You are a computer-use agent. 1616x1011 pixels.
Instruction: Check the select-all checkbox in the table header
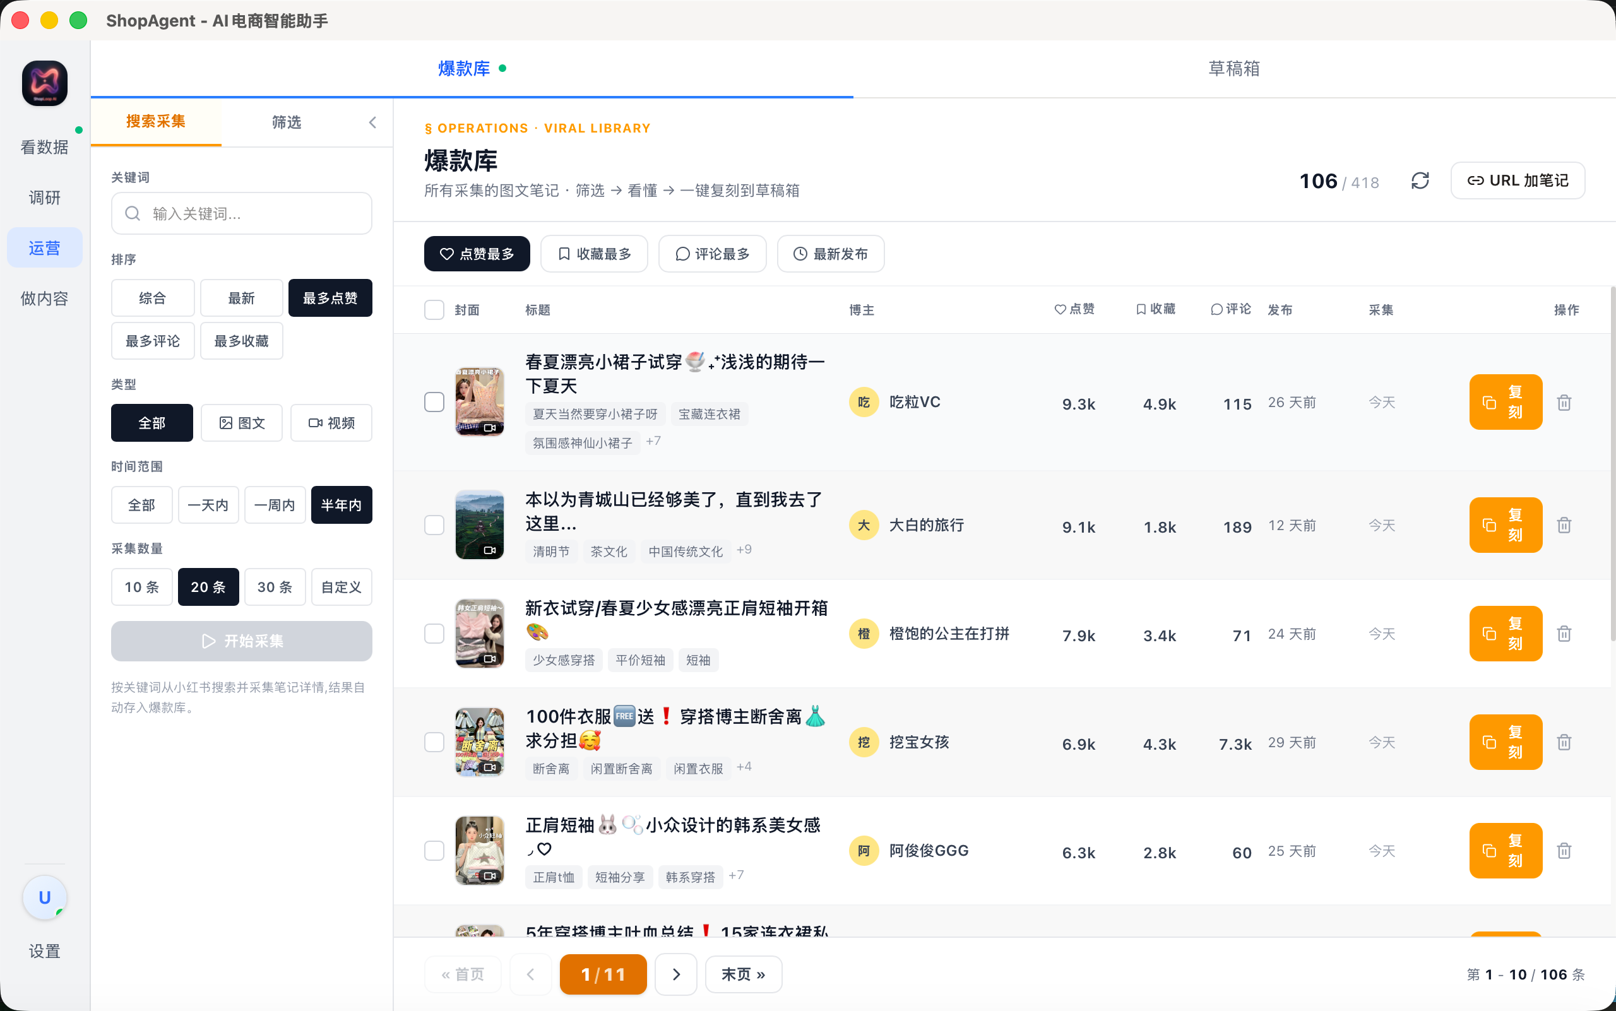pyautogui.click(x=434, y=310)
